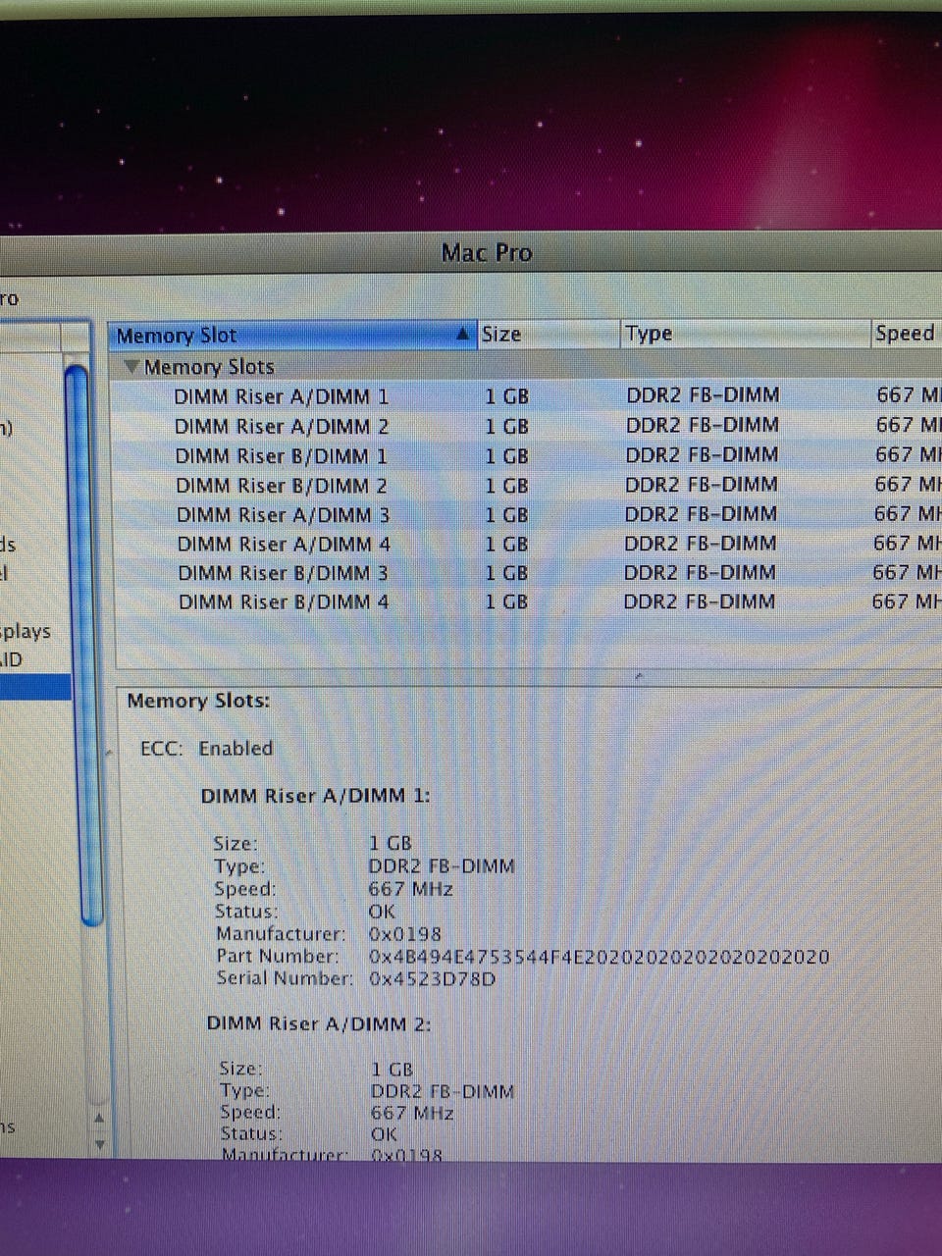Sort by the Type column header
The image size is (942, 1256).
coord(745,334)
